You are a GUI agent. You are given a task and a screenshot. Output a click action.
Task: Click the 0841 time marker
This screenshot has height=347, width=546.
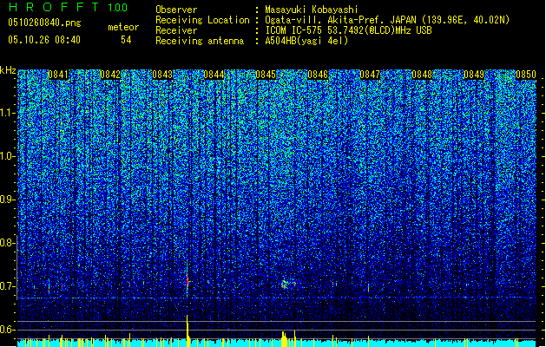click(x=58, y=75)
